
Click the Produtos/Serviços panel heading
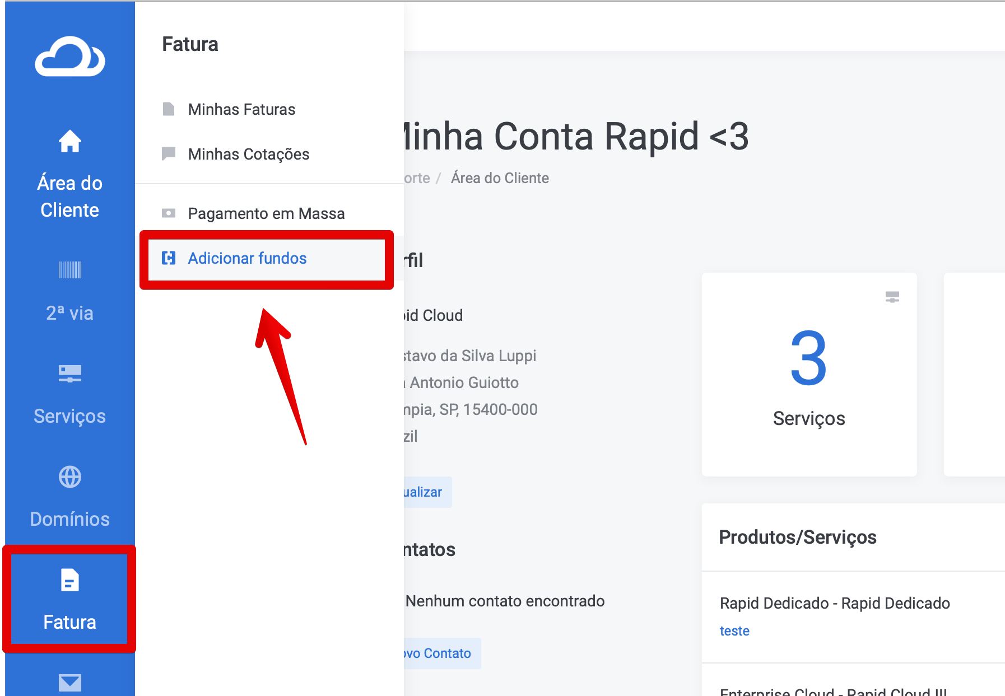(798, 537)
